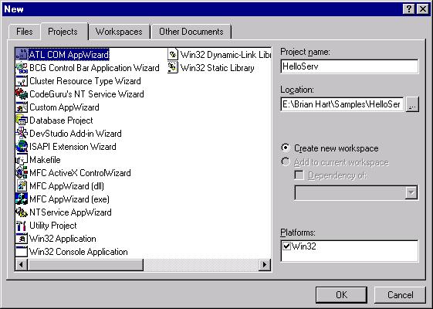The image size is (433, 309).
Task: Select the "Database Project" label
Action: [61, 121]
